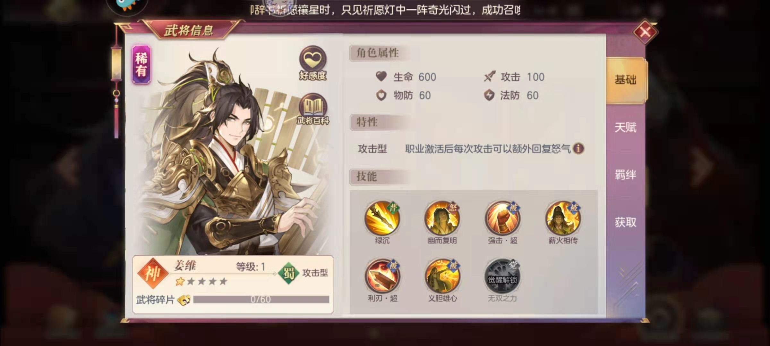This screenshot has width=770, height=346.
Task: Select the 强击·超 passive skill icon
Action: pyautogui.click(x=502, y=218)
